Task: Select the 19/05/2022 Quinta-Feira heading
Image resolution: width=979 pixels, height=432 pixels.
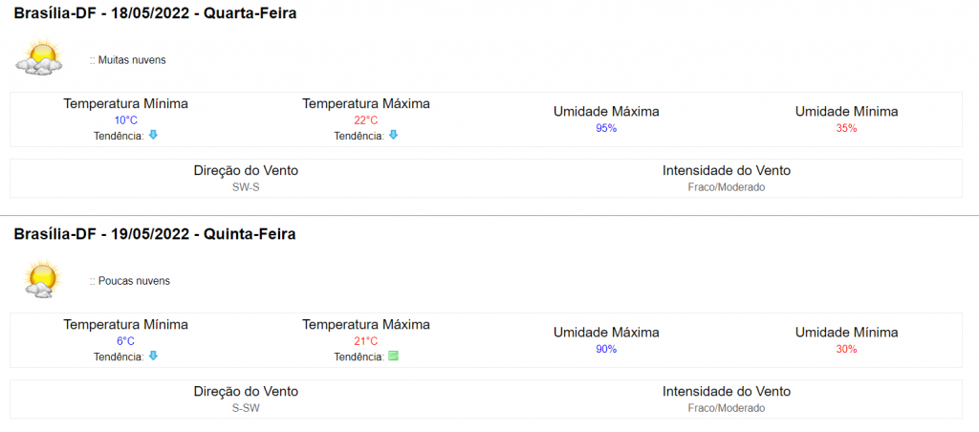Action: pyautogui.click(x=155, y=235)
